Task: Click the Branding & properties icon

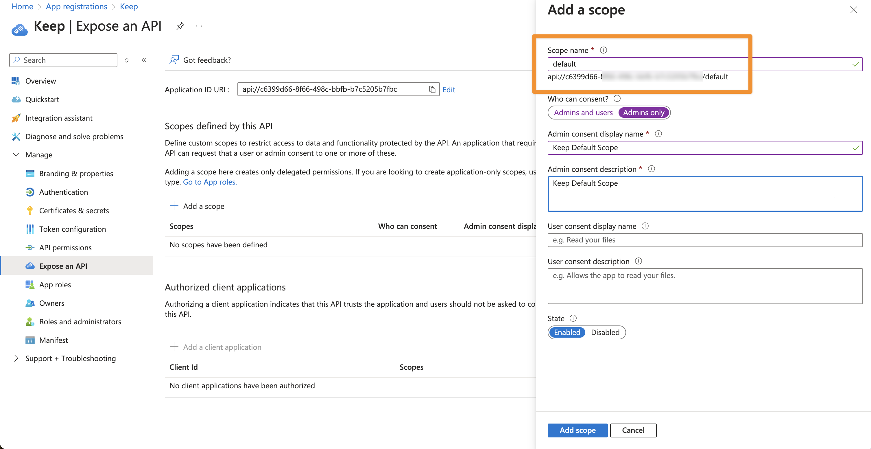Action: coord(30,173)
